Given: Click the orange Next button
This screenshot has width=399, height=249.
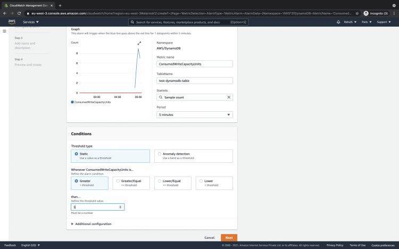Looking at the screenshot, I should (x=229, y=238).
